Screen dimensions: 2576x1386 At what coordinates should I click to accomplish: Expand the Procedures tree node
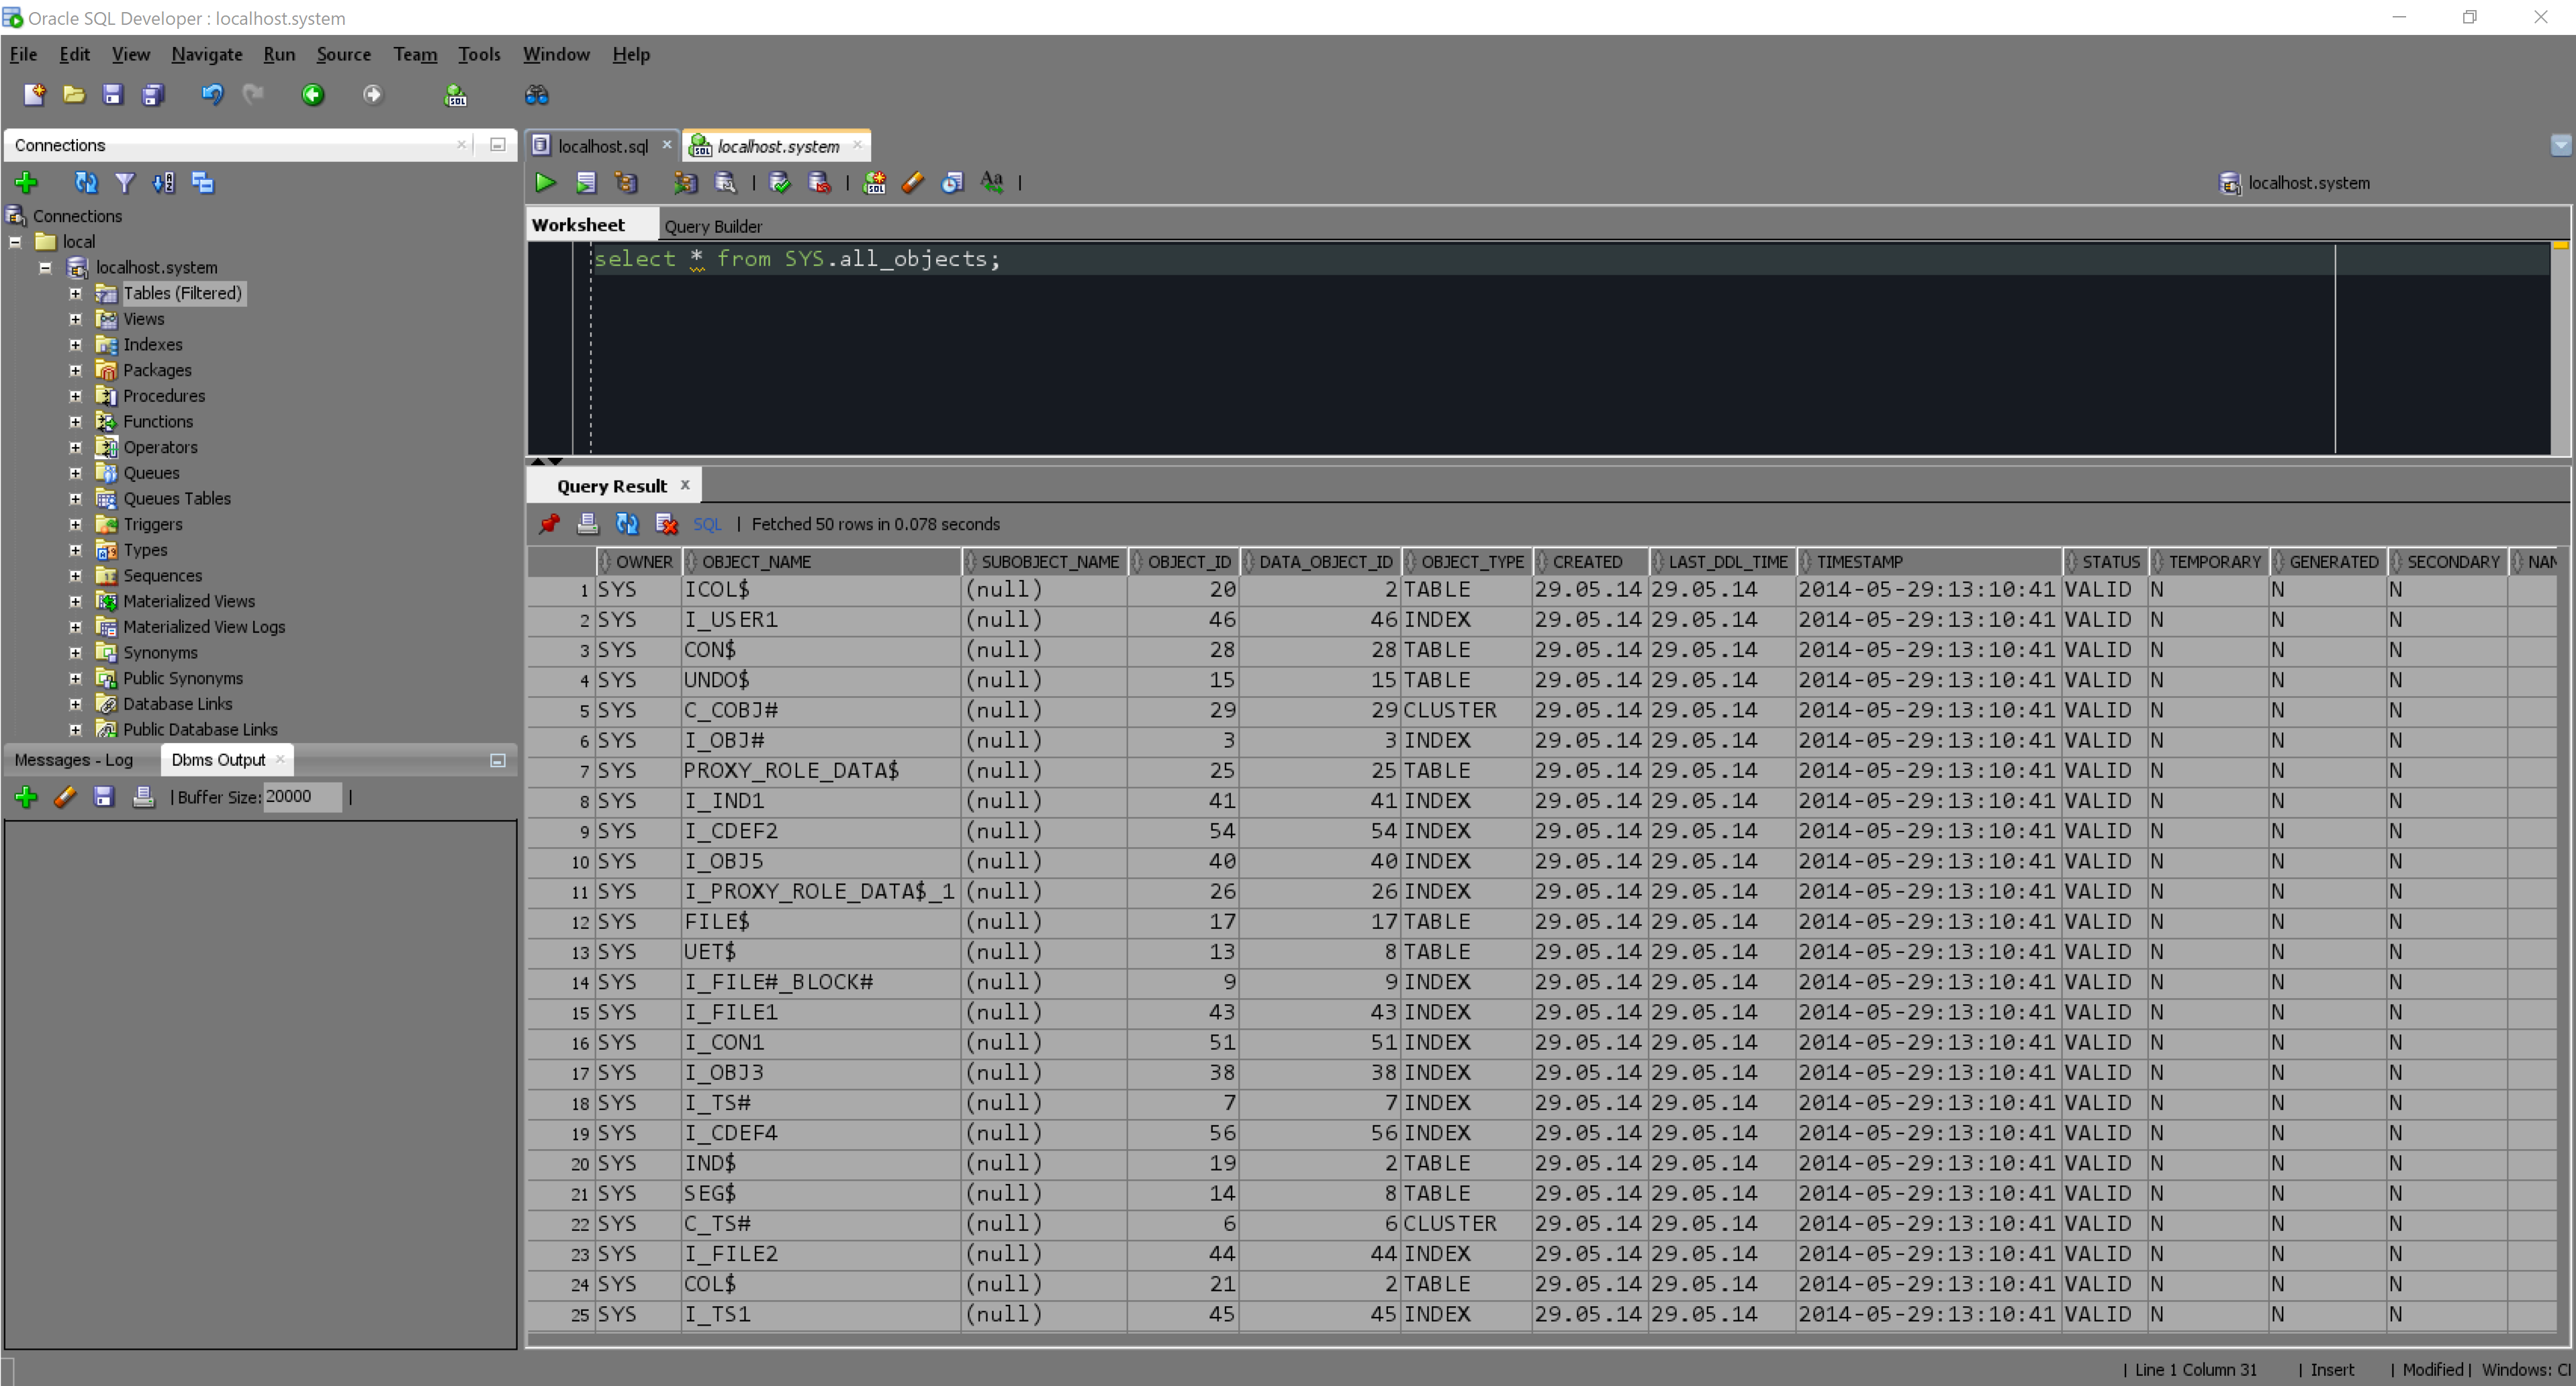pos(75,396)
